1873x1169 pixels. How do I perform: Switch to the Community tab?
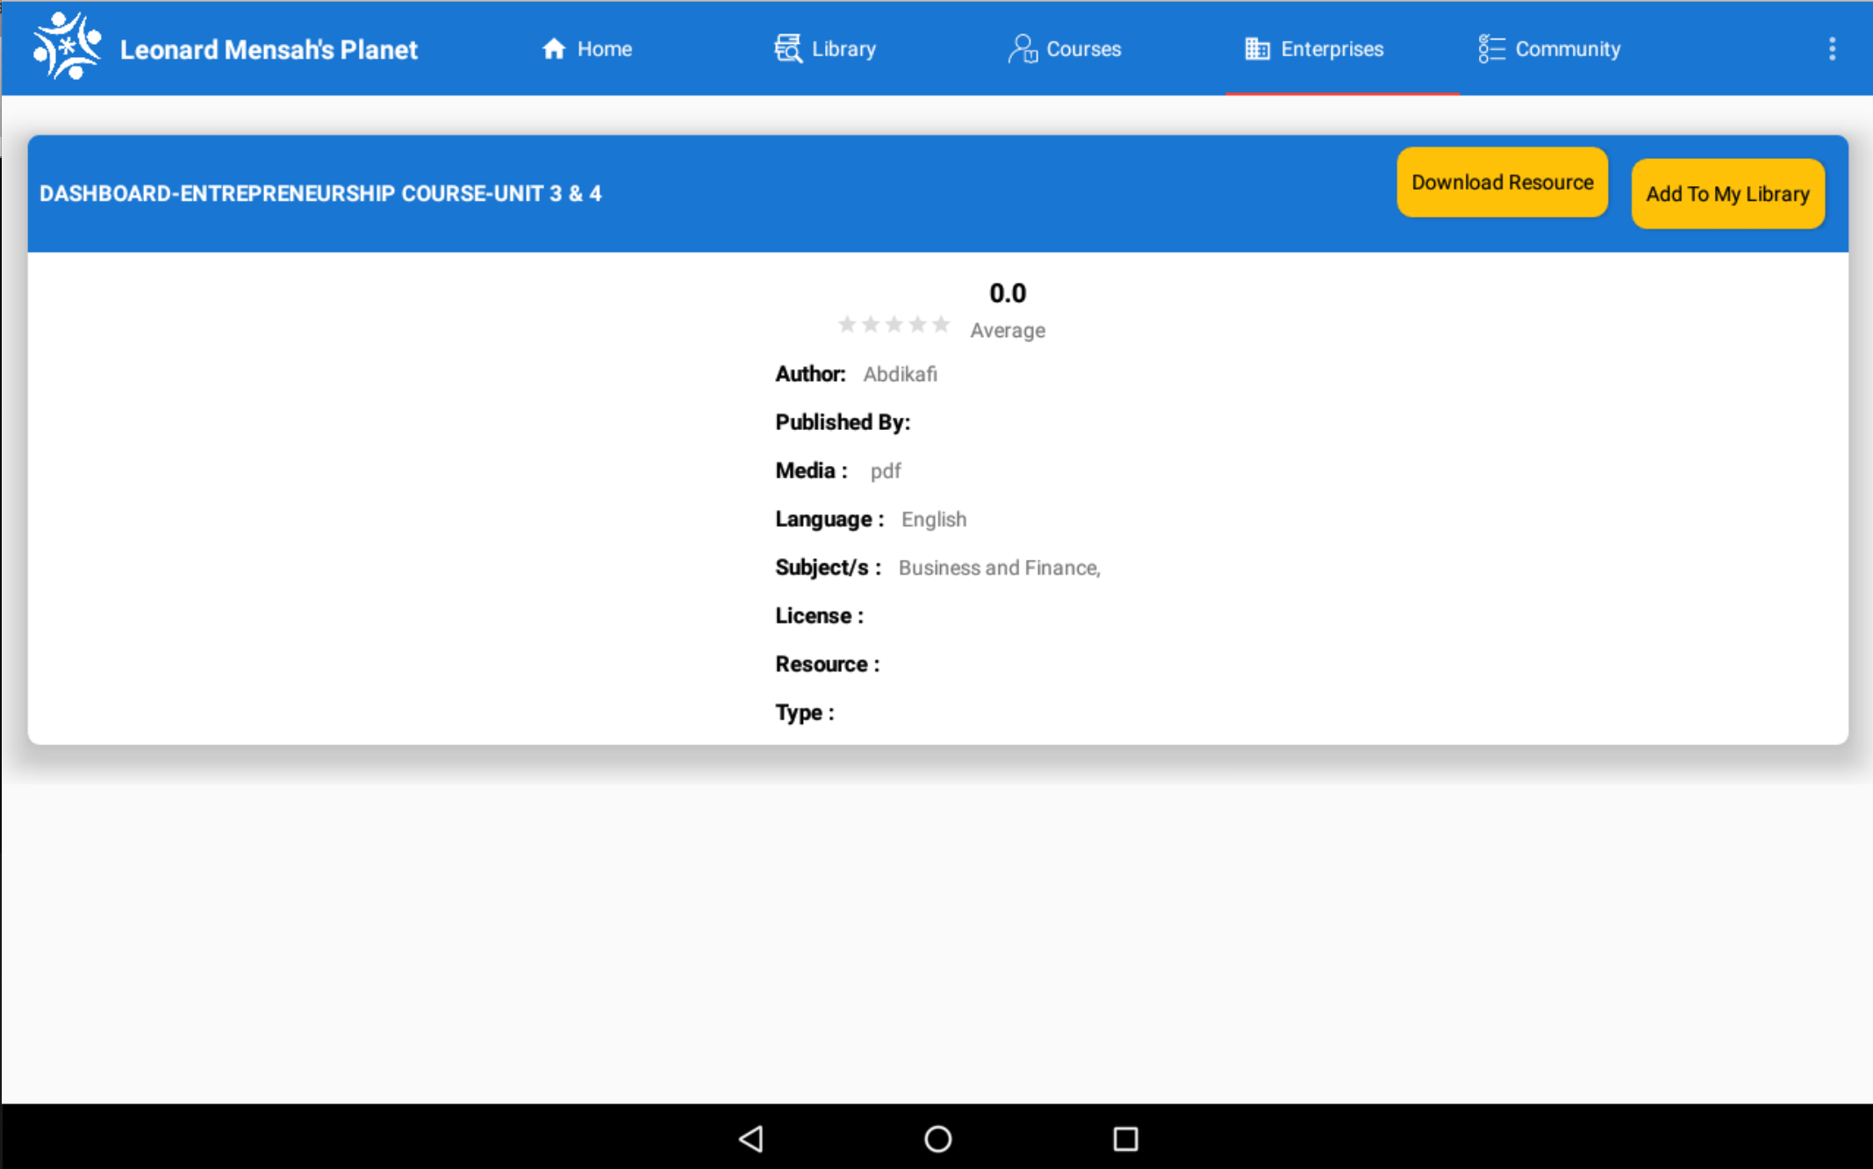1549,49
